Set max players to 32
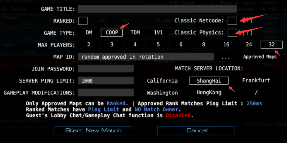Viewport: 287px width, 143px height. pos(272,45)
